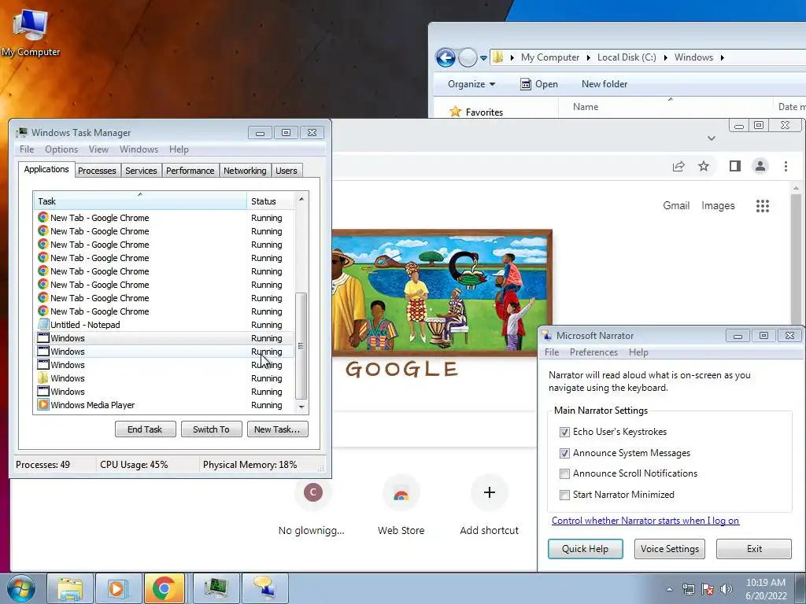806x604 pixels.
Task: Click the Quick Help button
Action: tap(585, 548)
